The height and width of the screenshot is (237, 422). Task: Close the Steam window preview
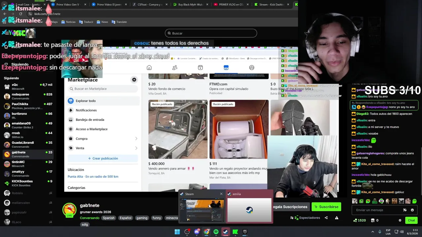tap(221, 194)
